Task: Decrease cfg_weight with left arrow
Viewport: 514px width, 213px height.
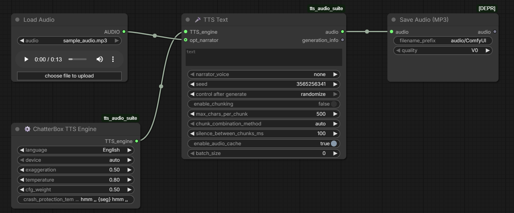Action: [22, 190]
